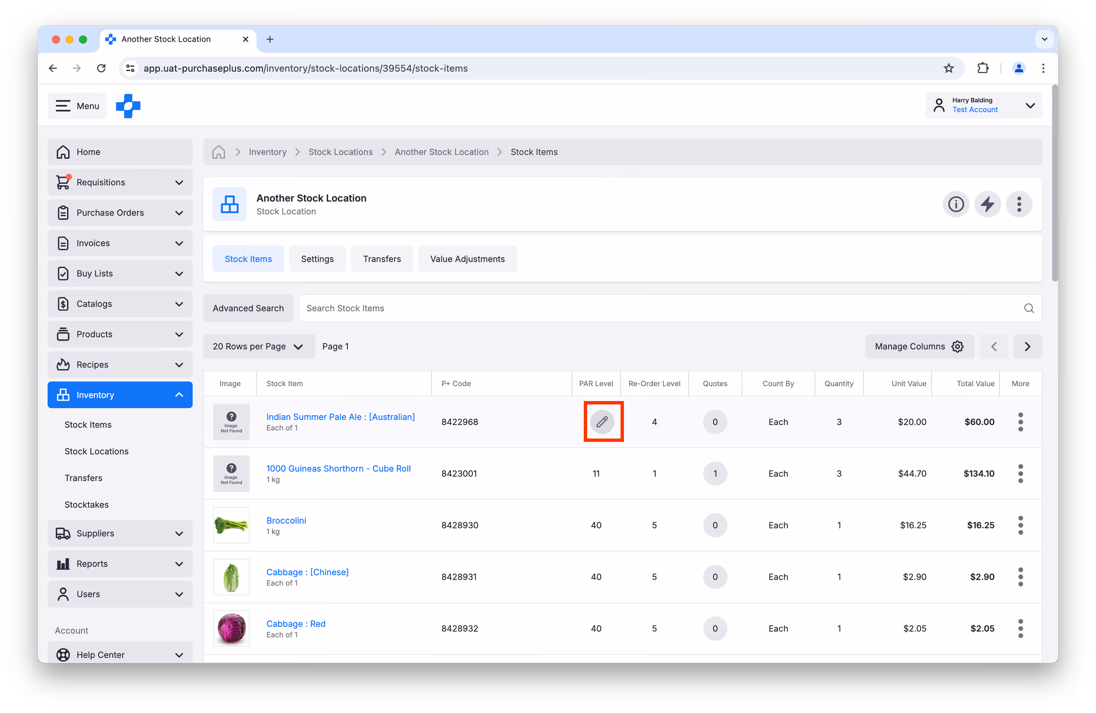Collapse the Inventory sidebar menu

(x=120, y=395)
